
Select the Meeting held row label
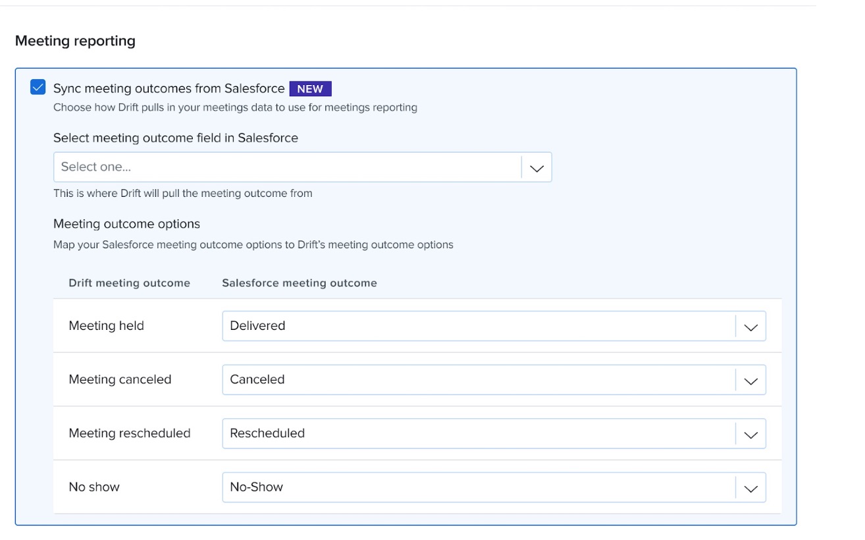pos(106,325)
